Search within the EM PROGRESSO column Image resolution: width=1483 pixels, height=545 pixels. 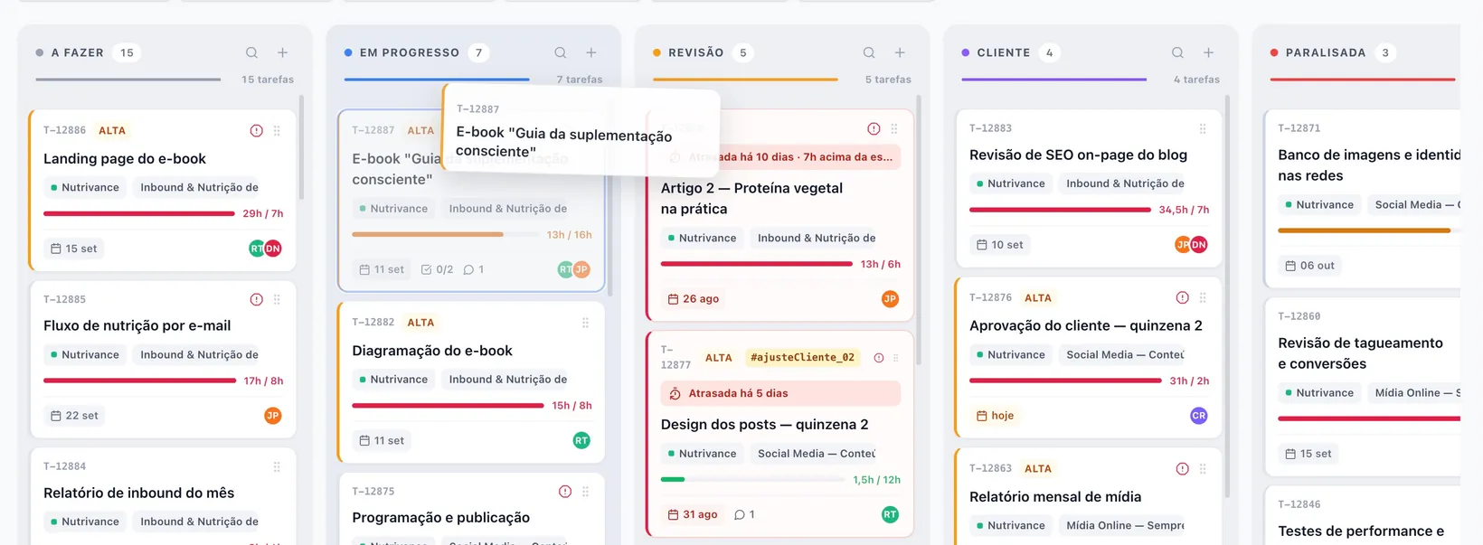tap(561, 52)
